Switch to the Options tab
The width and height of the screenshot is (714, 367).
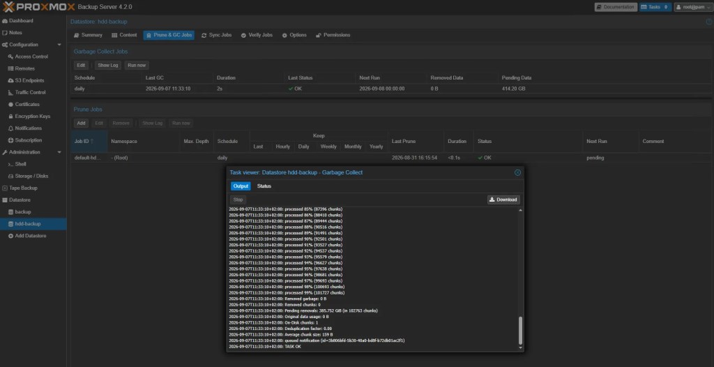(294, 35)
